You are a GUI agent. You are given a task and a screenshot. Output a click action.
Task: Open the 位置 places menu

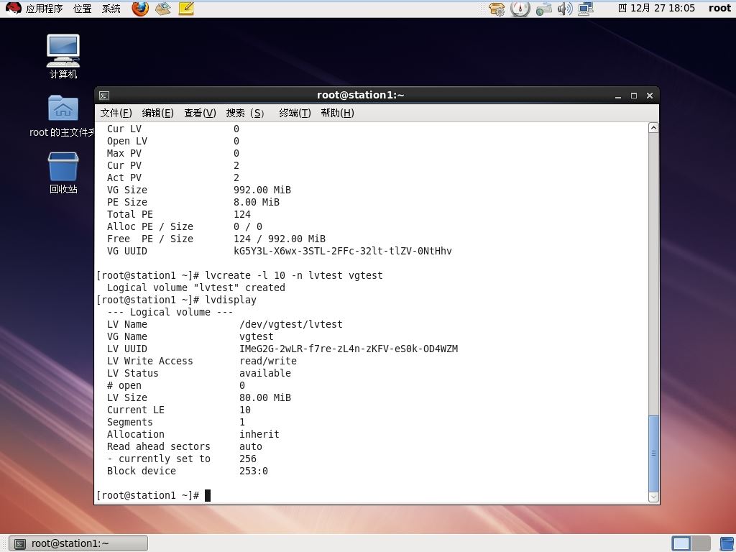pyautogui.click(x=82, y=9)
